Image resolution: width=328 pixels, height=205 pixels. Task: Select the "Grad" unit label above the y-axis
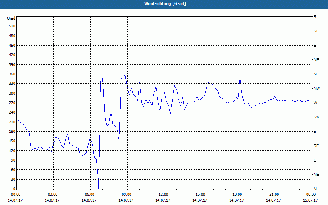pos(11,18)
